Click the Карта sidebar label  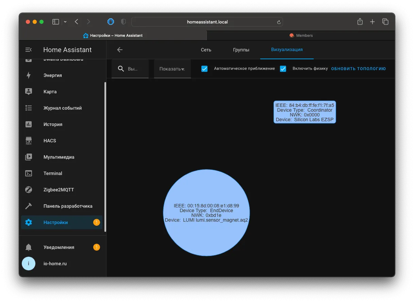pos(50,92)
